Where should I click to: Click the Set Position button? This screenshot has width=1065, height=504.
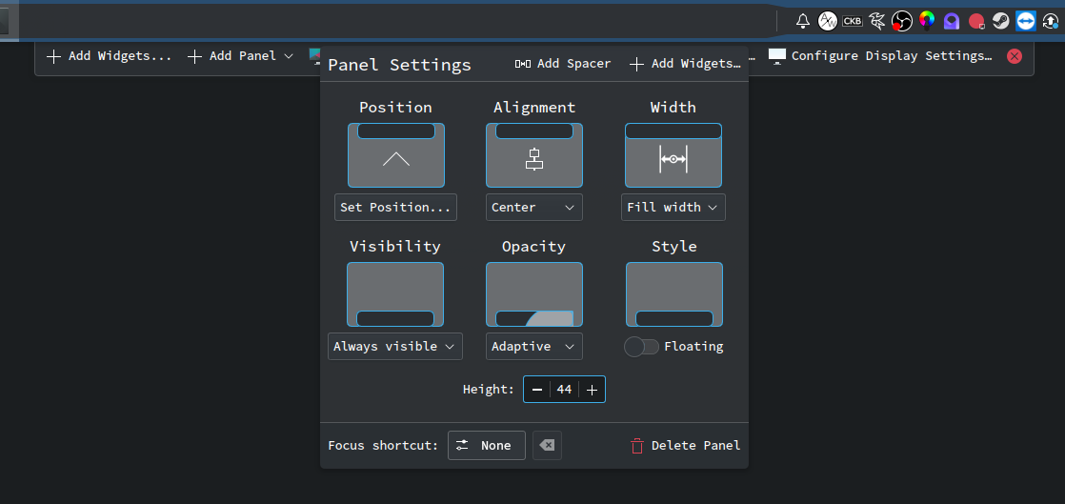pos(395,207)
